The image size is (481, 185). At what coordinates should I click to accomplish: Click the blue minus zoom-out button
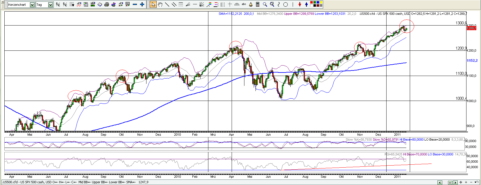(135, 4)
